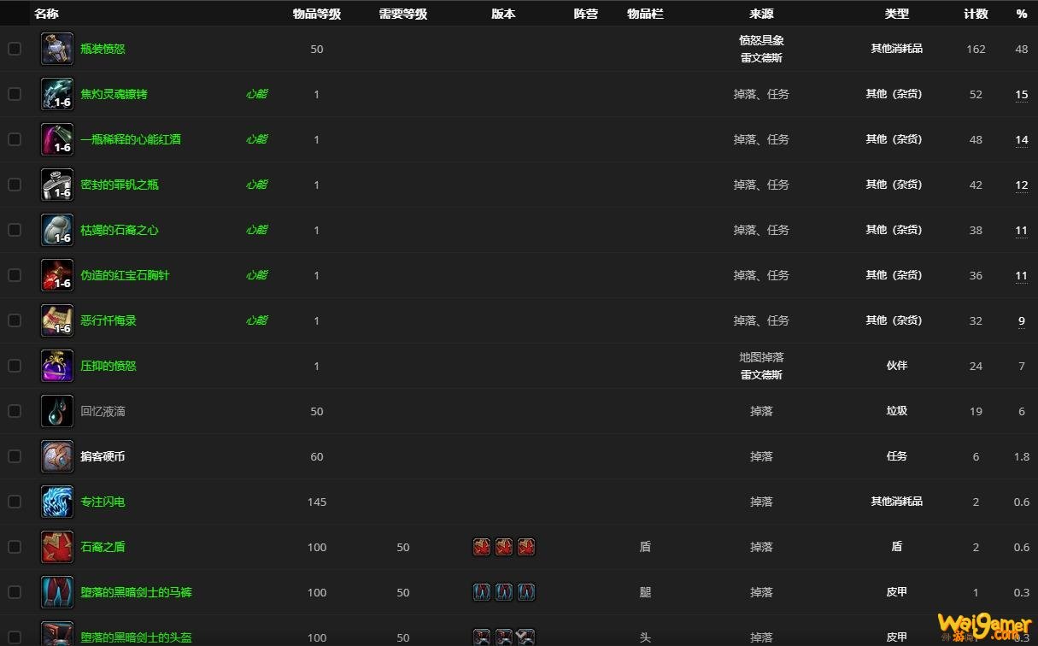Screen dimensions: 1038x646
Task: Sort by the 物品等级 column header
Action: point(317,14)
